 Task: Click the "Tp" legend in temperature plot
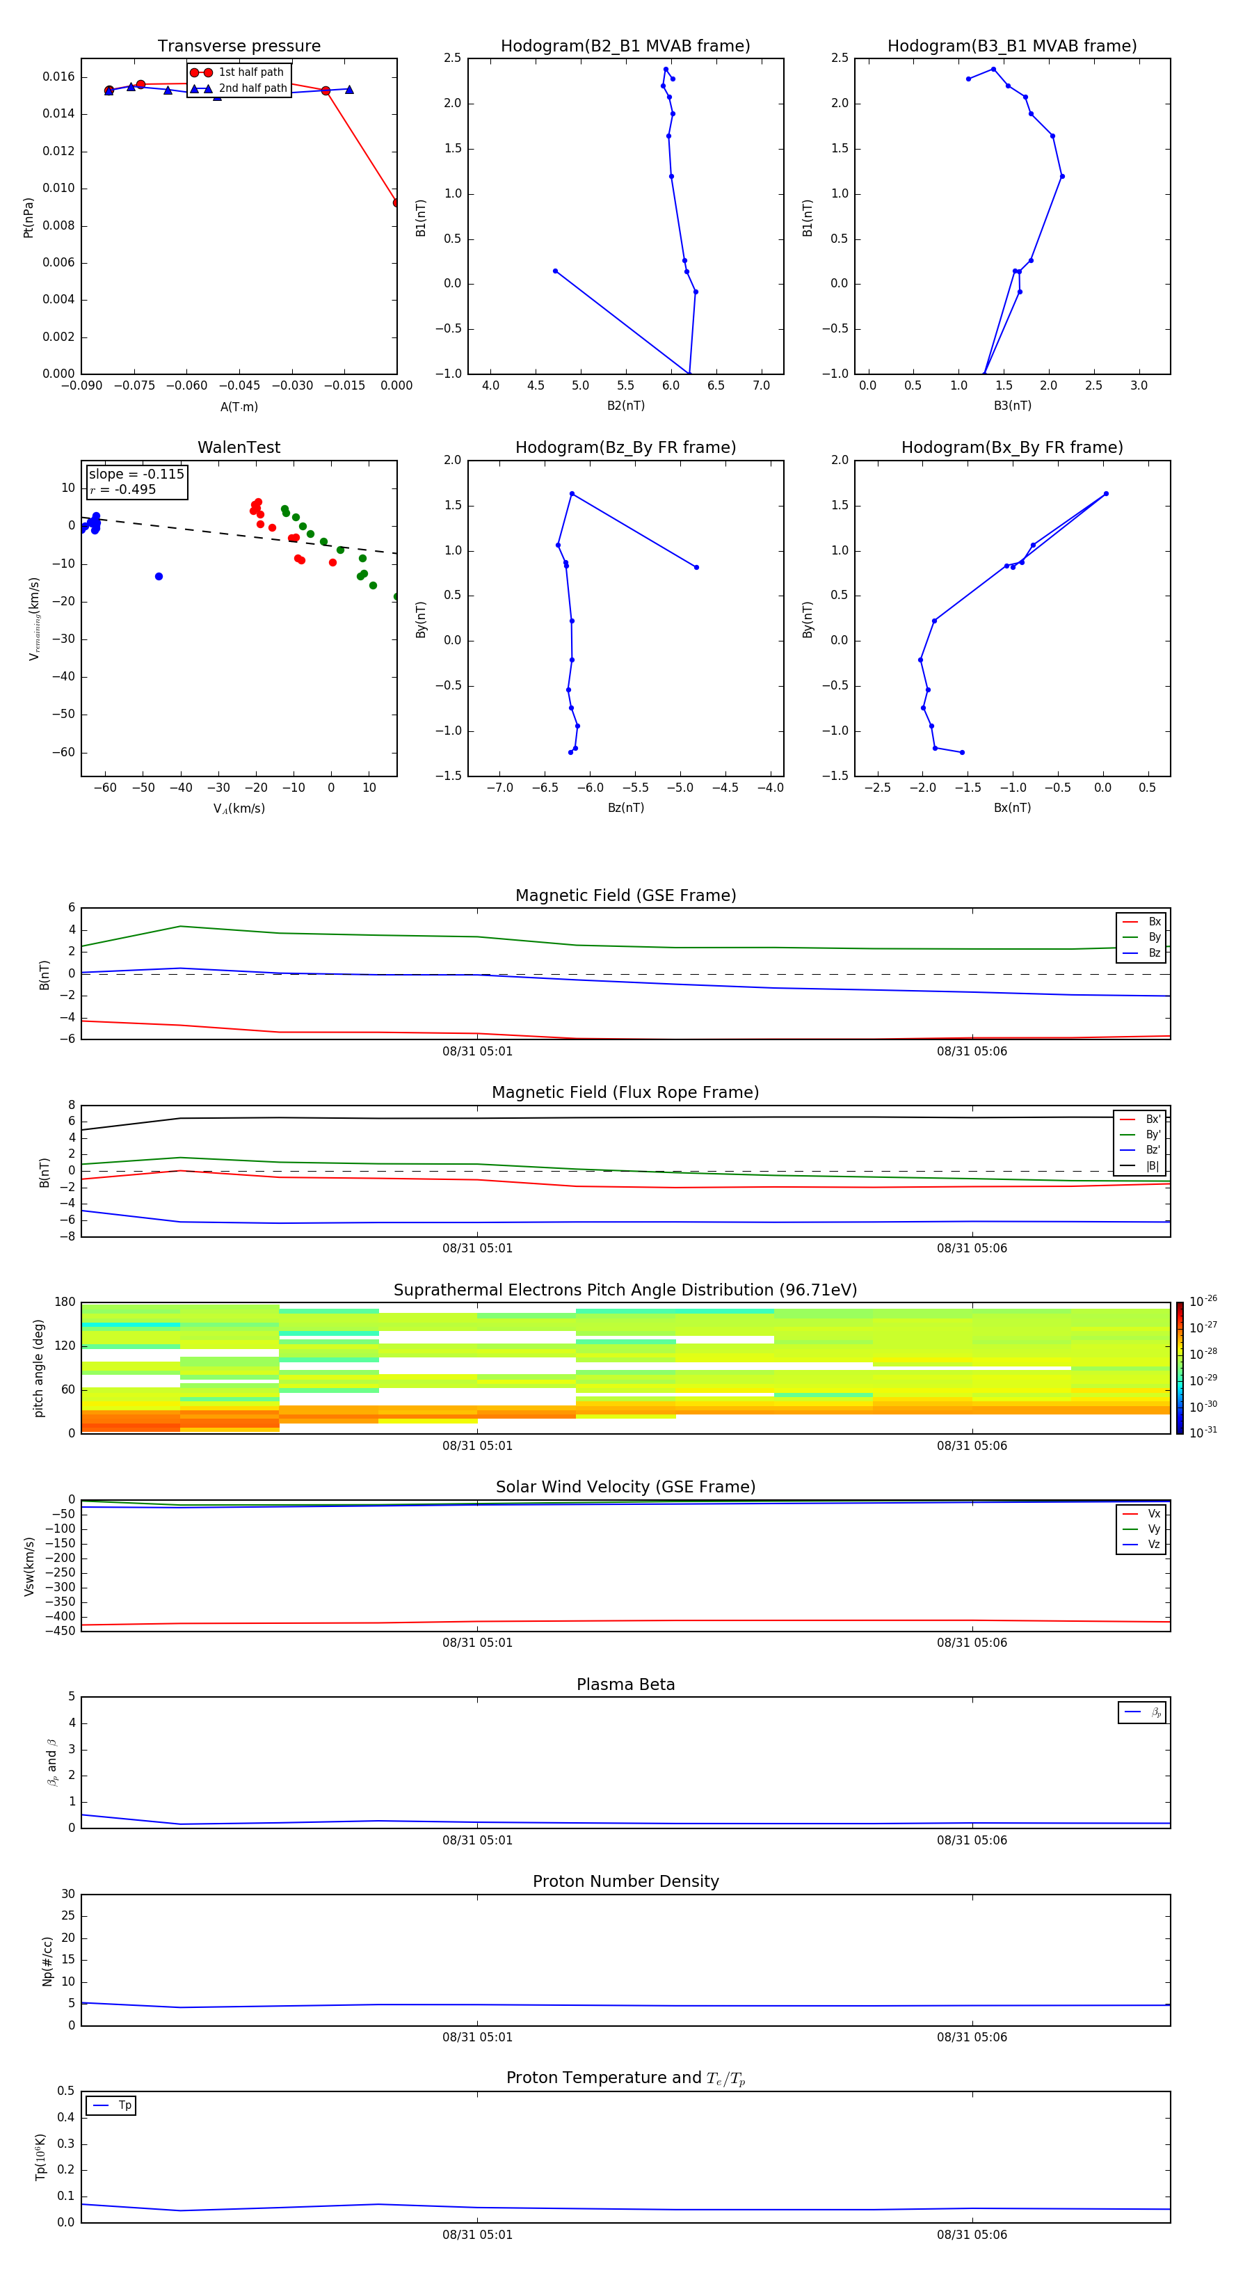coord(111,2105)
